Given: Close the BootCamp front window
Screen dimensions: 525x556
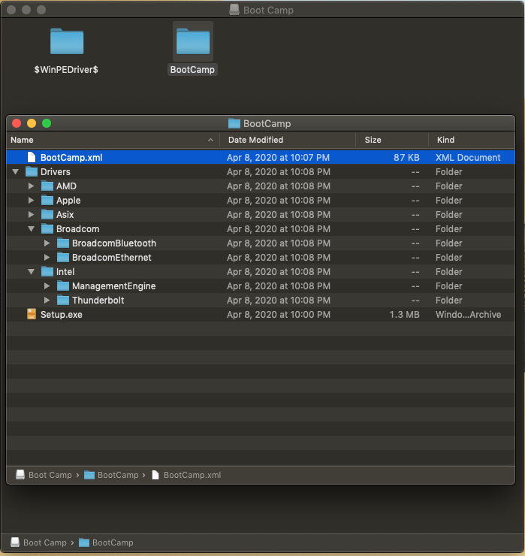Looking at the screenshot, I should pos(17,123).
